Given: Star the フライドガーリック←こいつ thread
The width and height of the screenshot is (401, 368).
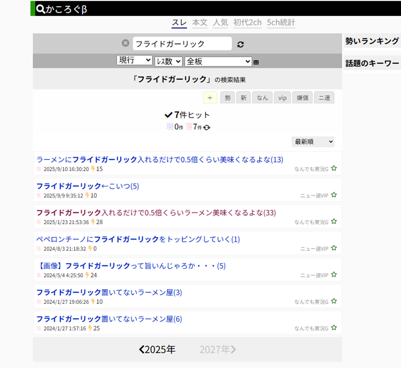Looking at the screenshot, I should (x=334, y=195).
